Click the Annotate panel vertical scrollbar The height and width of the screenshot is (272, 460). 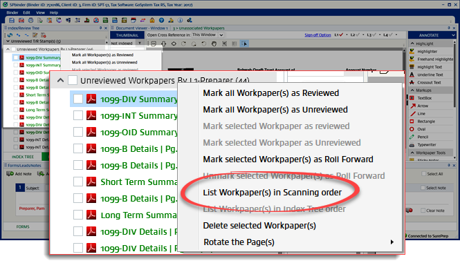(454, 75)
